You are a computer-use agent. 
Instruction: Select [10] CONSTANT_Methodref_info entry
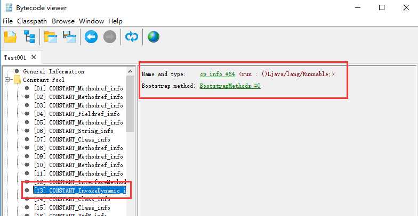pyautogui.click(x=78, y=165)
